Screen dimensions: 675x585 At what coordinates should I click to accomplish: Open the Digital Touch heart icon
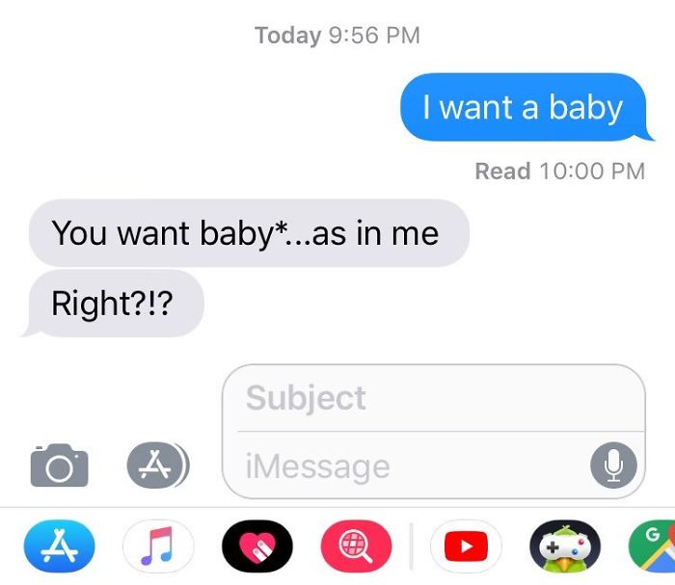(257, 546)
